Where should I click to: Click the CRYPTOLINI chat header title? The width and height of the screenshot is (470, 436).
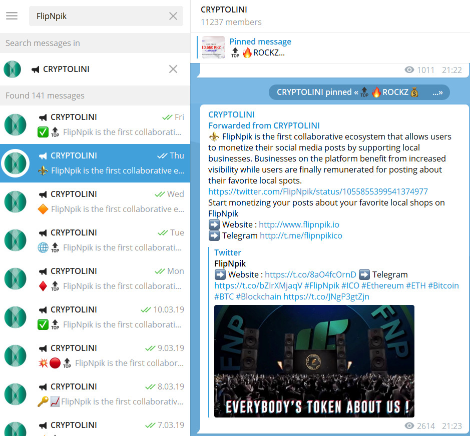(x=224, y=9)
